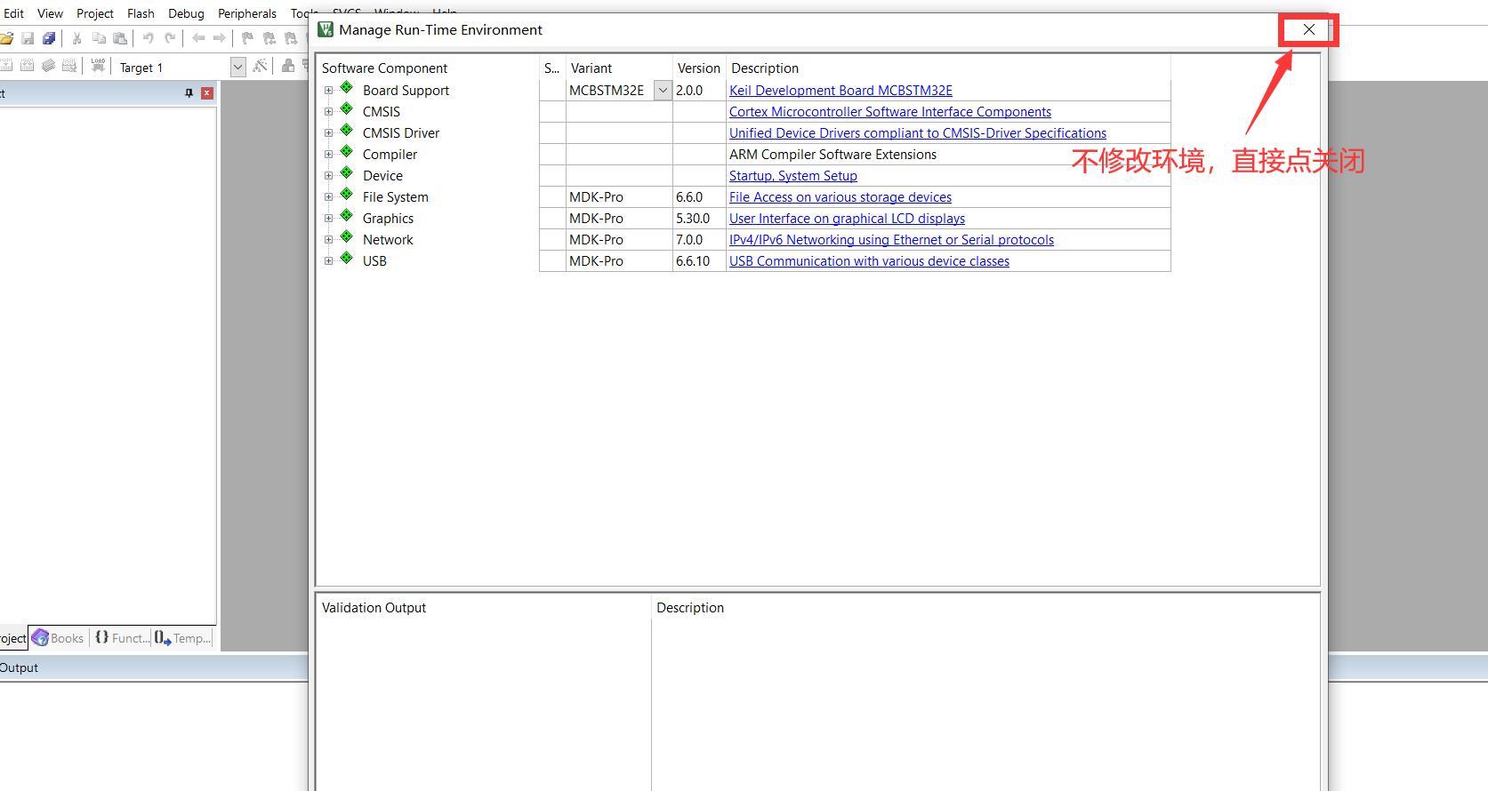Save the current file
This screenshot has height=791, width=1488.
tap(28, 38)
